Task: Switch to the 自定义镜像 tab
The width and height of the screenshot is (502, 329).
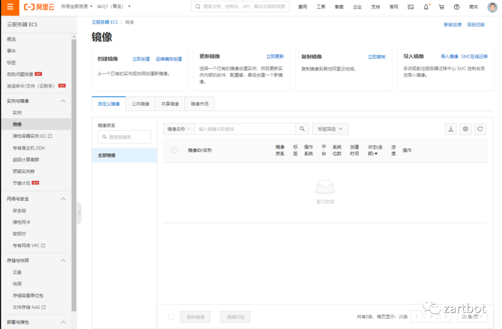Action: pos(109,104)
